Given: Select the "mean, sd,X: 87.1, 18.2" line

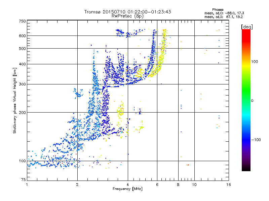Looking at the screenshot, I should pos(224,17).
